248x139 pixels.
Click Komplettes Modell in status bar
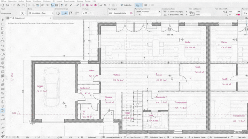pos(113,137)
